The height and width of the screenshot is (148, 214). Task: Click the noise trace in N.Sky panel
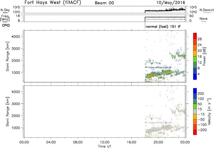coord(165,10)
